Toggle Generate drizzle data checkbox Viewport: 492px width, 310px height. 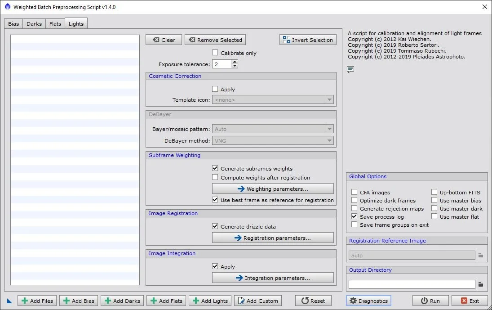[x=215, y=226]
